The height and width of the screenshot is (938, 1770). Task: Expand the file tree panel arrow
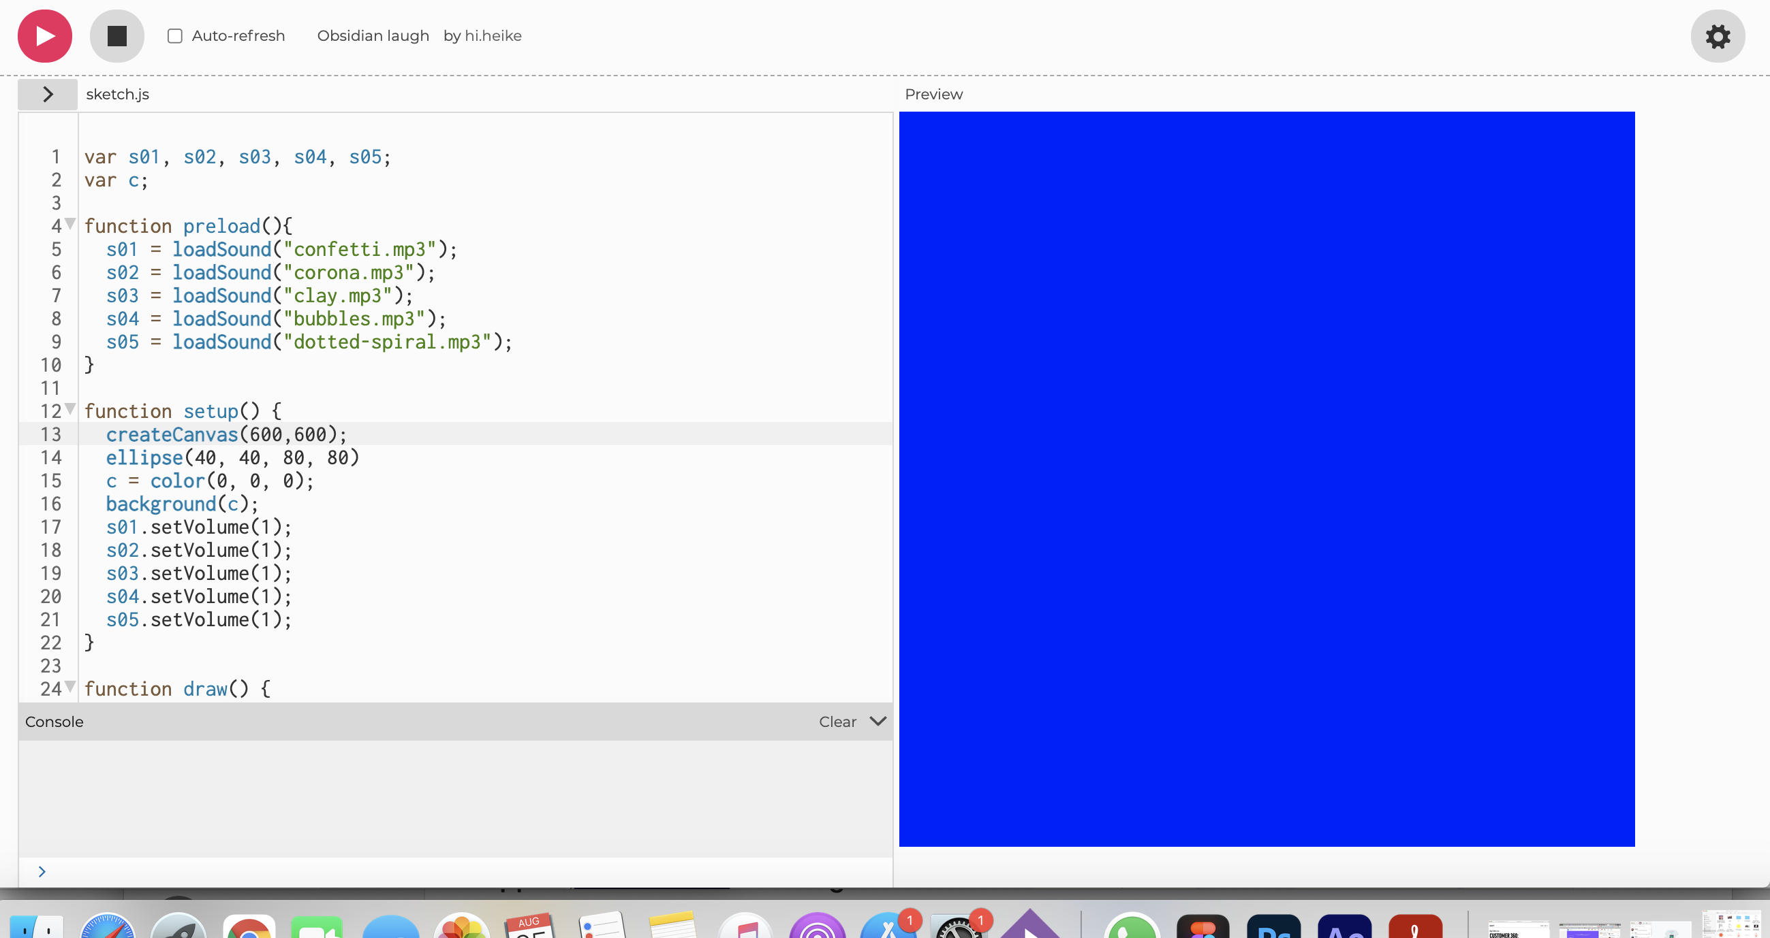[x=47, y=93]
